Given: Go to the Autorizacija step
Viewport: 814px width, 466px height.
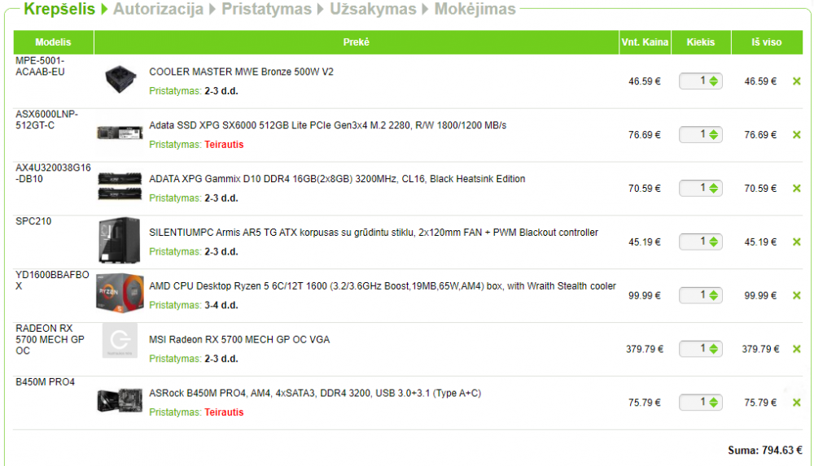Looking at the screenshot, I should 159,9.
